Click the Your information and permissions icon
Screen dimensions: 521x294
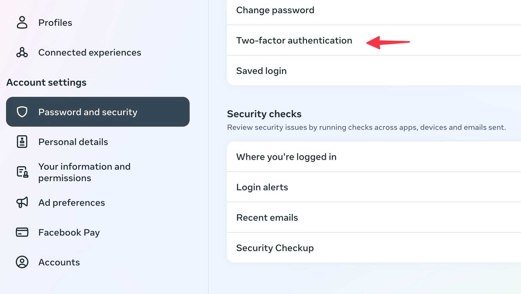pyautogui.click(x=21, y=172)
